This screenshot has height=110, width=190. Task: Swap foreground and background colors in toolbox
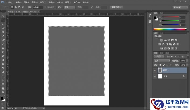pyautogui.click(x=4, y=95)
